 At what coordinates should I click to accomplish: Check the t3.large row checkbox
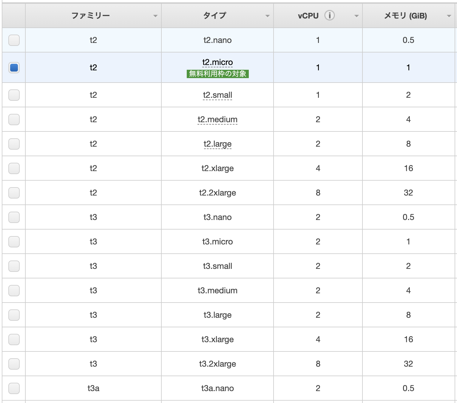[14, 315]
